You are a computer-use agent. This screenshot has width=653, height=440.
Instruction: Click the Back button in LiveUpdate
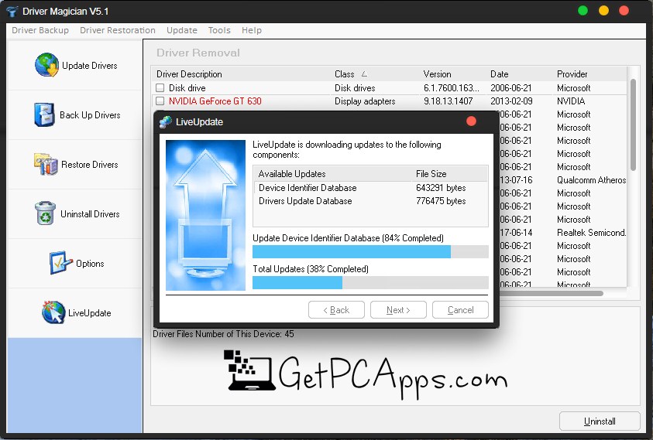[x=336, y=310]
